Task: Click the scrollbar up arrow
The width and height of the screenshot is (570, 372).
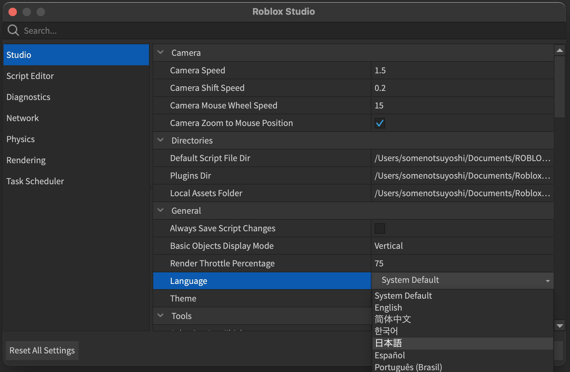Action: tap(560, 50)
